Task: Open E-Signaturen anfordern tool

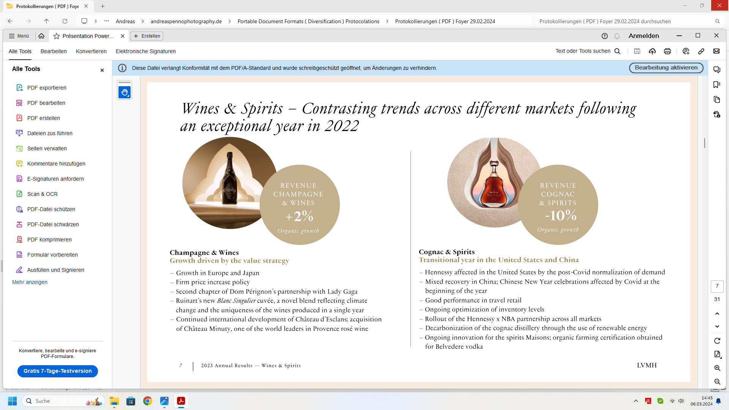Action: pos(55,179)
